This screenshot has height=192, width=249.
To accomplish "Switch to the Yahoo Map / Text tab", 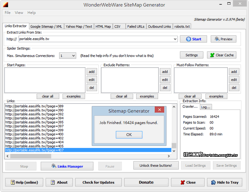I will click(x=79, y=27).
